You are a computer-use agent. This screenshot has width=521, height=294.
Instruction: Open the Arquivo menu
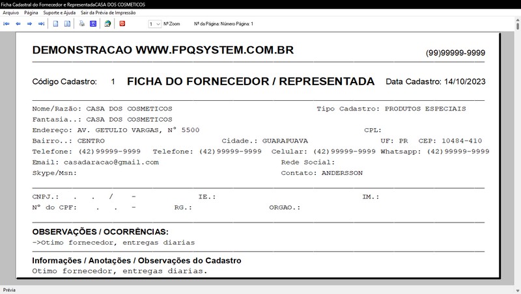pos(11,12)
